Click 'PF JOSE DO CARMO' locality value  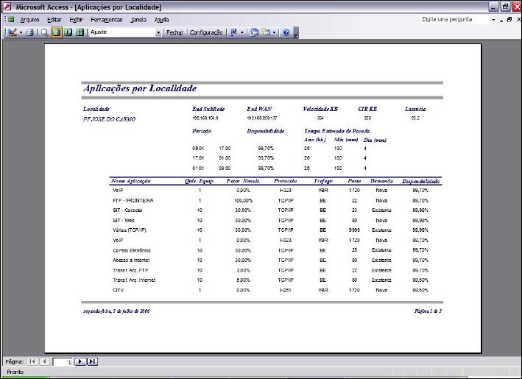point(109,119)
